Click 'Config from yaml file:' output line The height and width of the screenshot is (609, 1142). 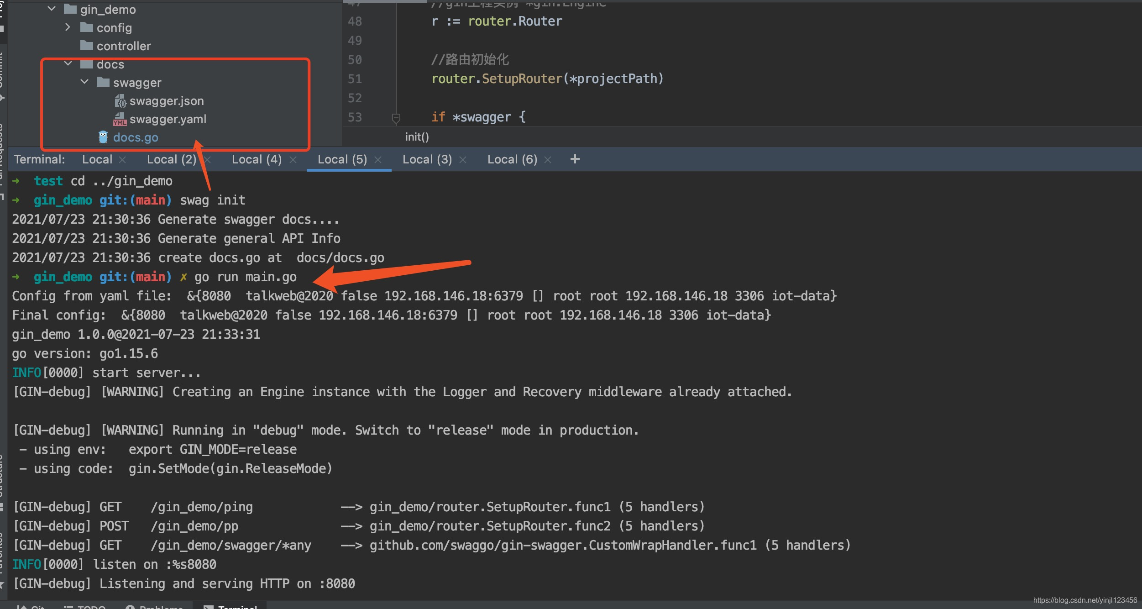tap(424, 296)
